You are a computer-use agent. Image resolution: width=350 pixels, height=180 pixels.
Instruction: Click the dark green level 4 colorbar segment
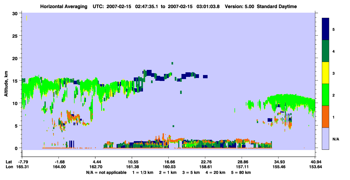point(325,51)
